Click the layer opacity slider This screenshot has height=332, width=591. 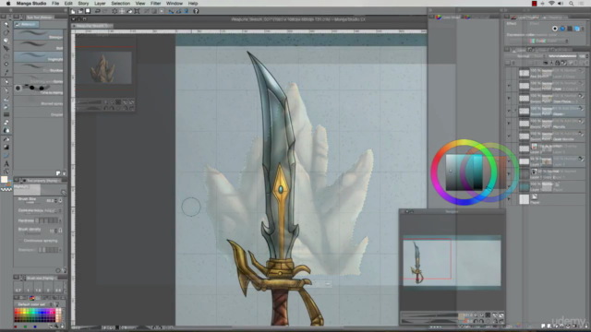click(x=562, y=56)
